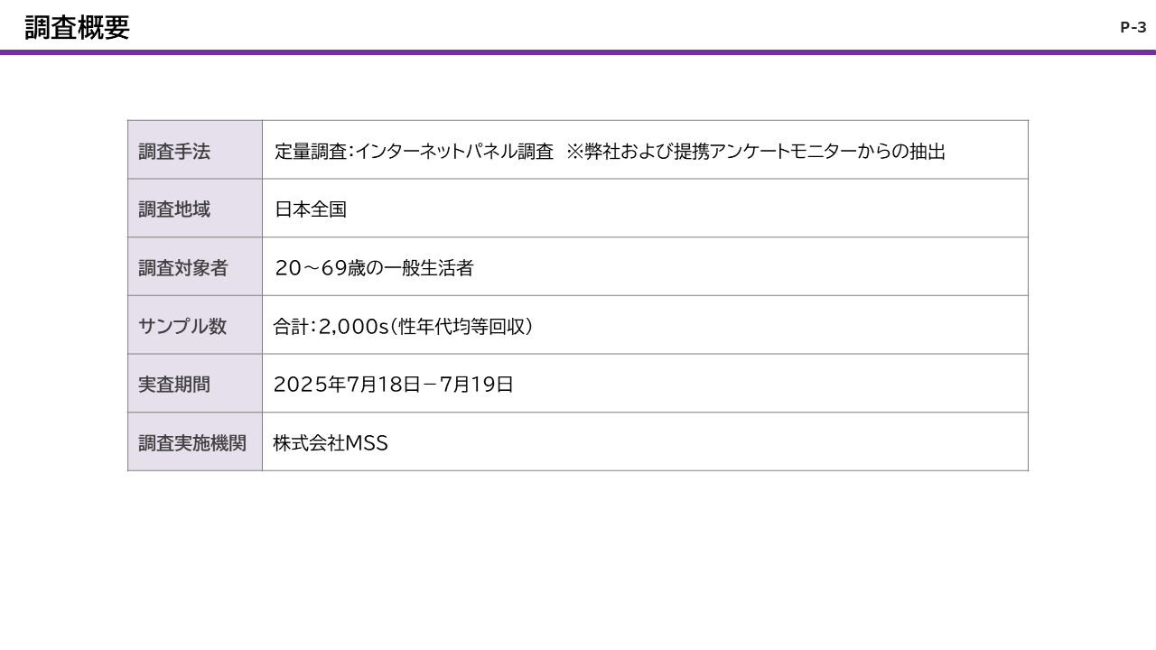This screenshot has height=650, width=1156.
Task: Select the 実査期間 header cell
Action: coord(174,385)
